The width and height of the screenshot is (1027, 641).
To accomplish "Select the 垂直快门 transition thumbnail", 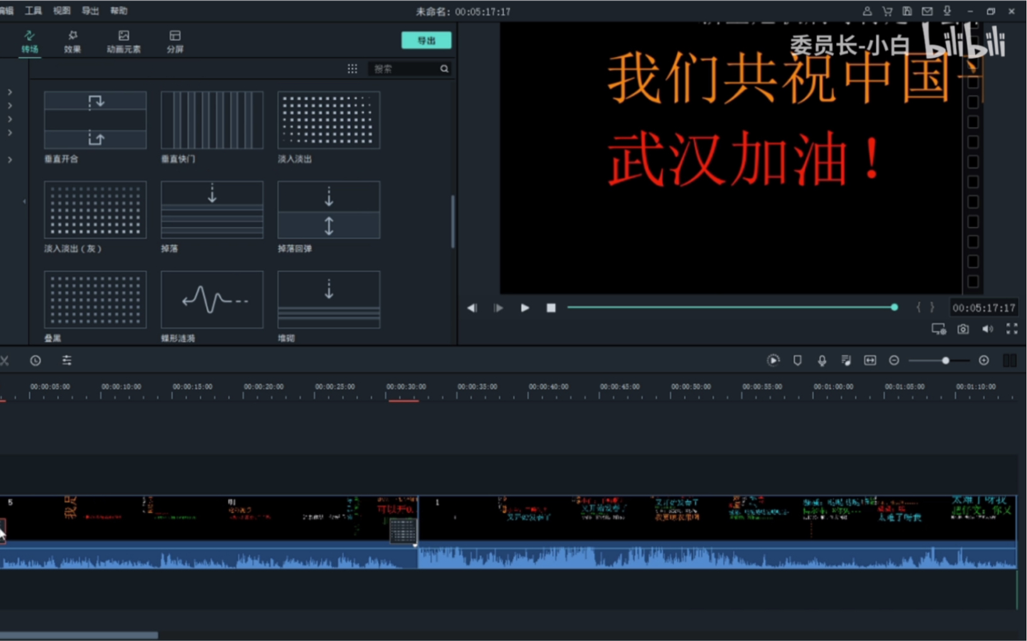I will (212, 120).
